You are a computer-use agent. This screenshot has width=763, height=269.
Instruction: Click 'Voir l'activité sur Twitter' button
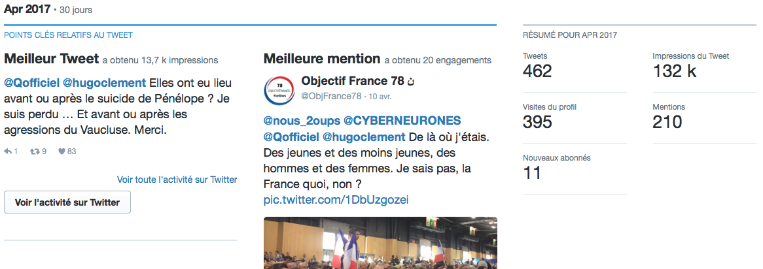click(x=67, y=202)
